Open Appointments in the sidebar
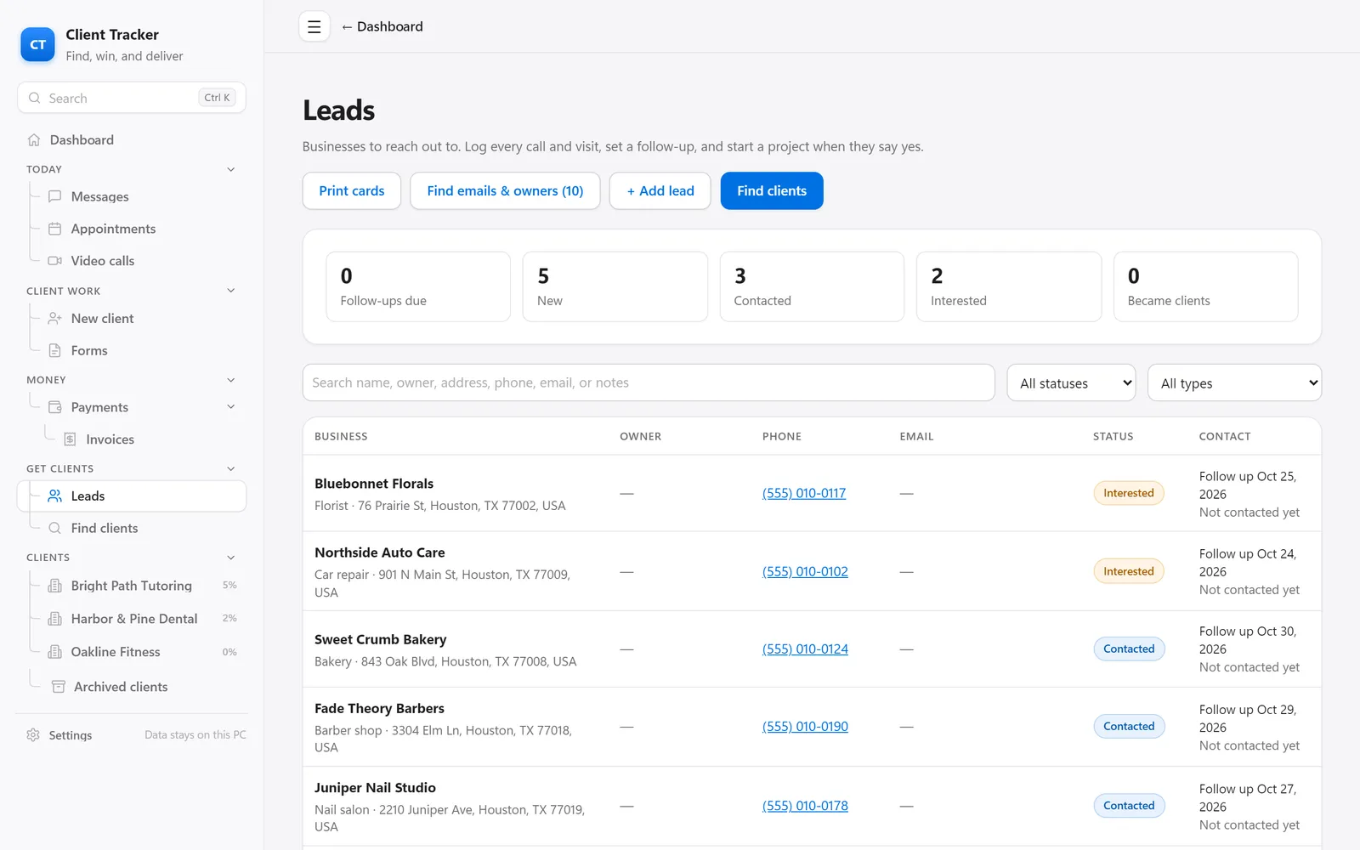The image size is (1360, 850). (x=132, y=229)
